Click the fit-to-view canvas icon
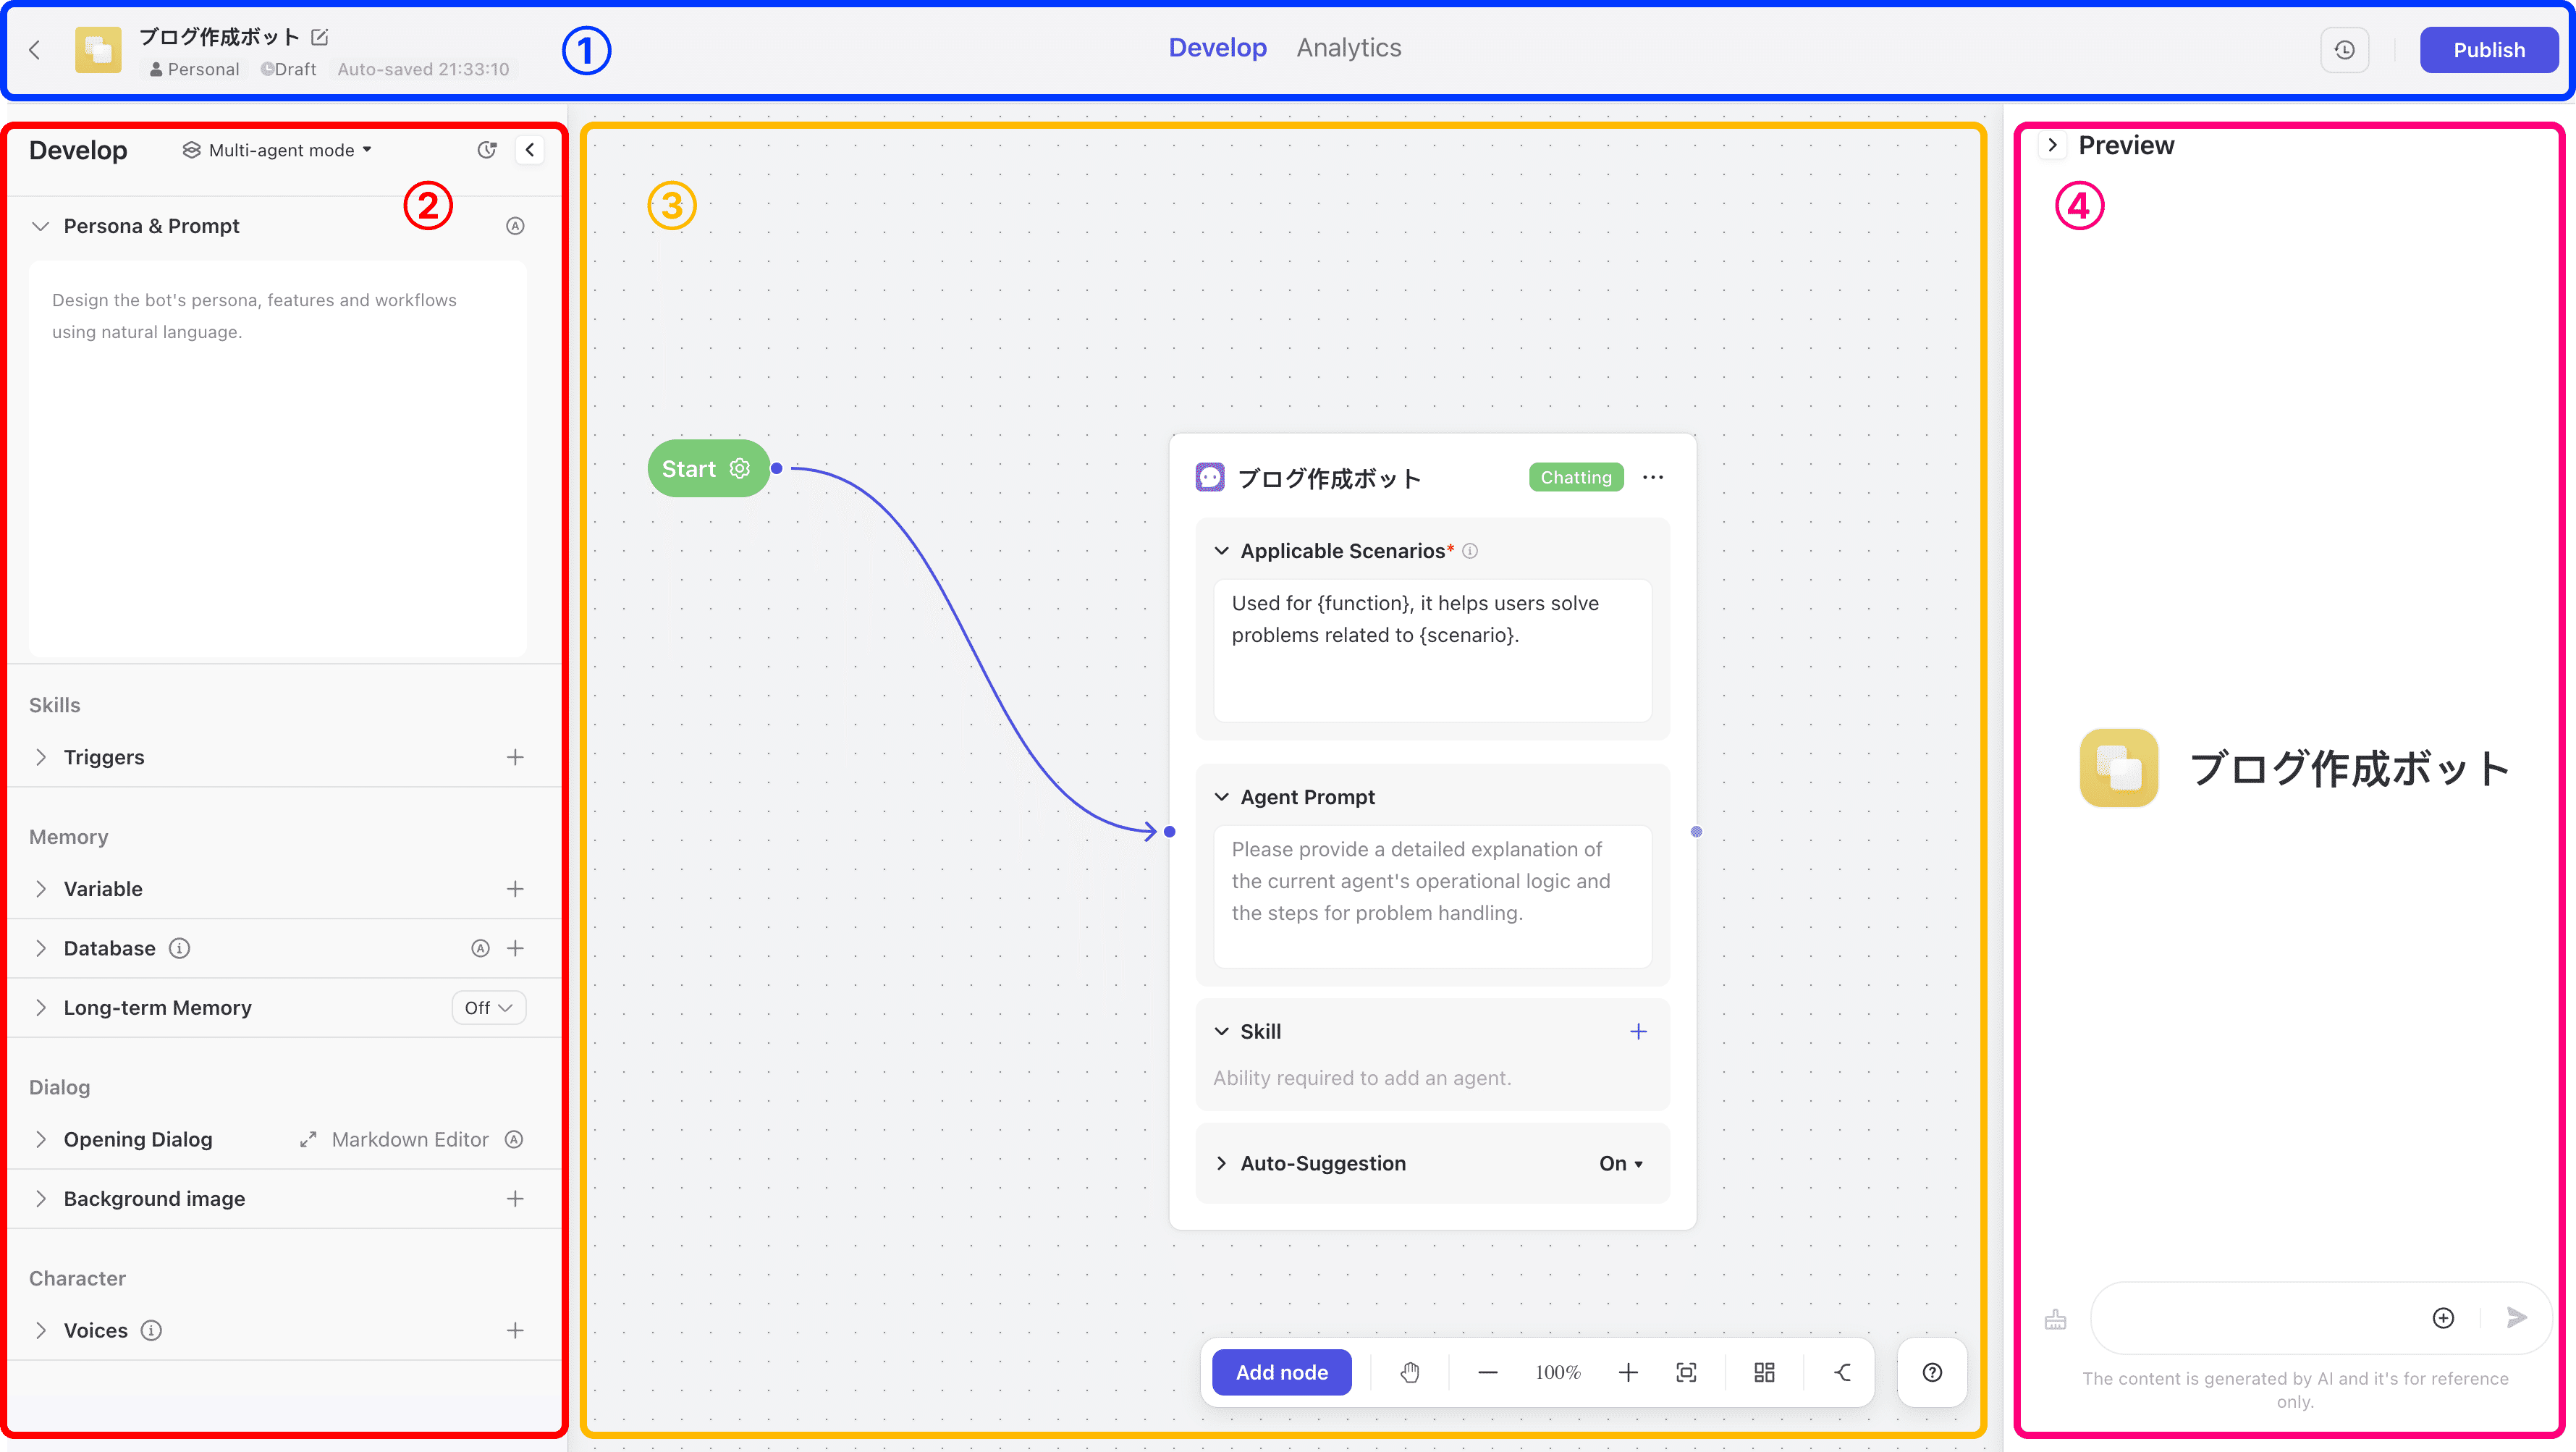The height and width of the screenshot is (1452, 2576). tap(1686, 1372)
